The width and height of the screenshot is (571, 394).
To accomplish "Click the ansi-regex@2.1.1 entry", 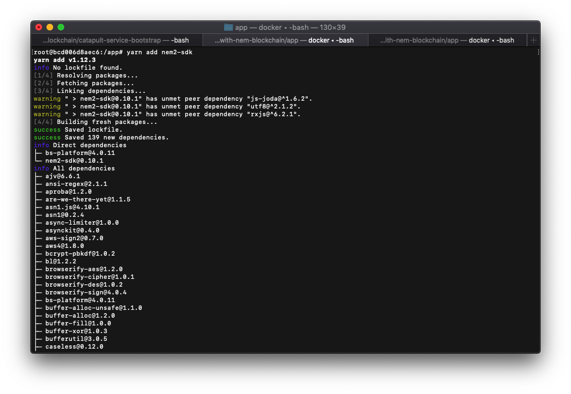I will (76, 184).
